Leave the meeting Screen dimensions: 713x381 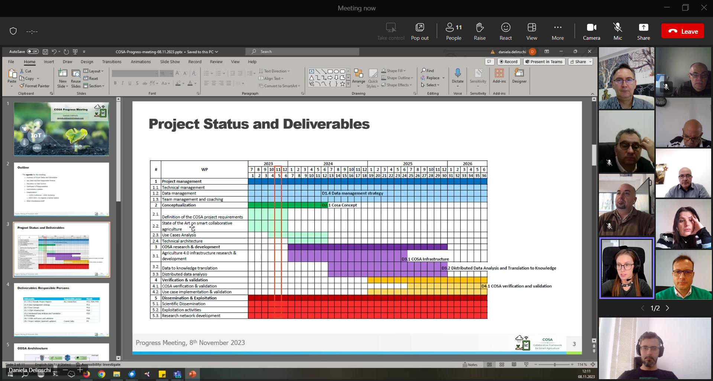click(683, 32)
